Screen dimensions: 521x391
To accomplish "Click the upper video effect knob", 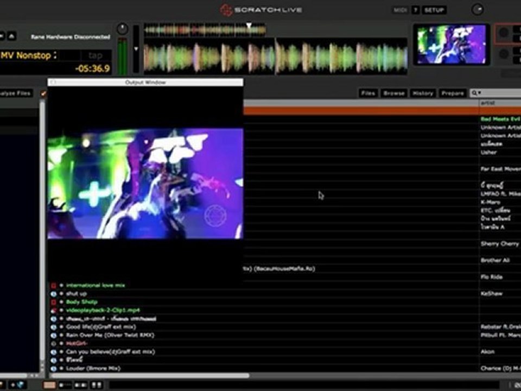I will coord(504,33).
